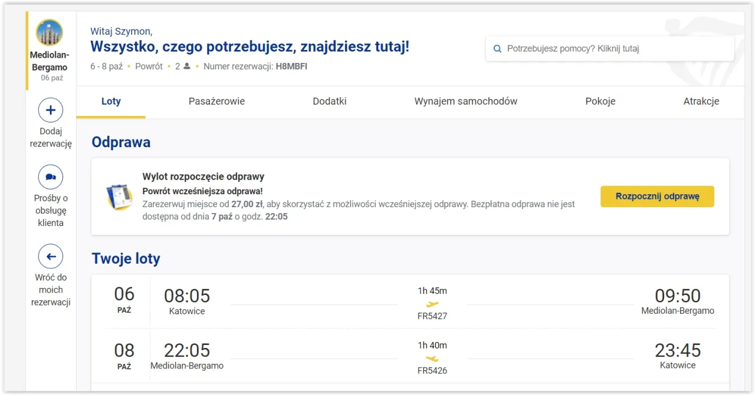Select the Loty tab
755x395 pixels.
[111, 101]
